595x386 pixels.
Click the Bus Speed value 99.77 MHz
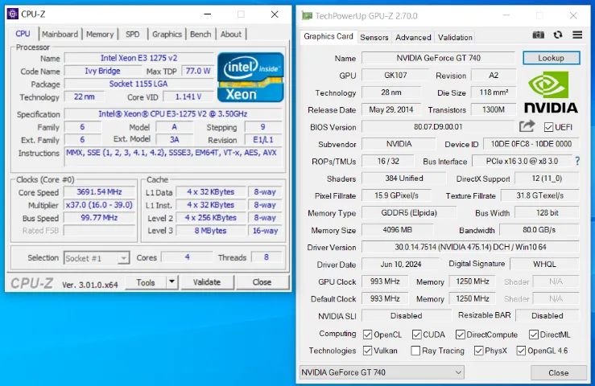[x=99, y=218]
